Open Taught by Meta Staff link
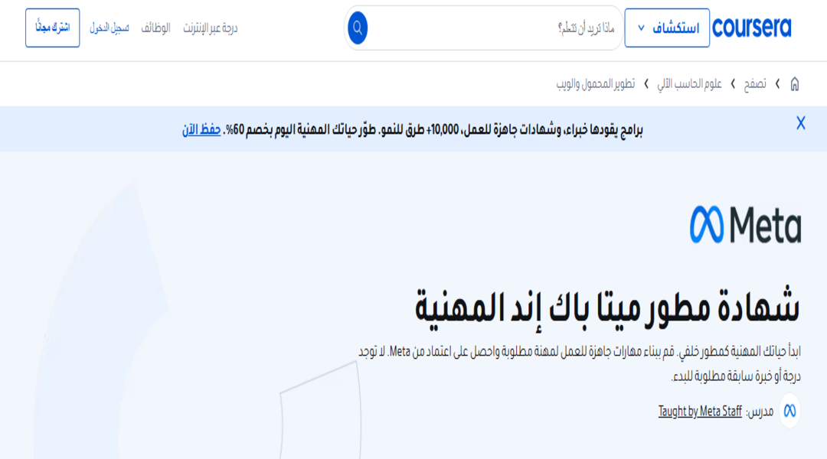The width and height of the screenshot is (827, 459). [x=700, y=411]
